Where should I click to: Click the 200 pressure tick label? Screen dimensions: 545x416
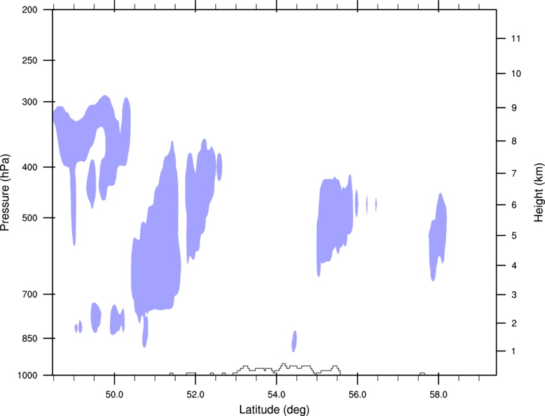pyautogui.click(x=29, y=10)
